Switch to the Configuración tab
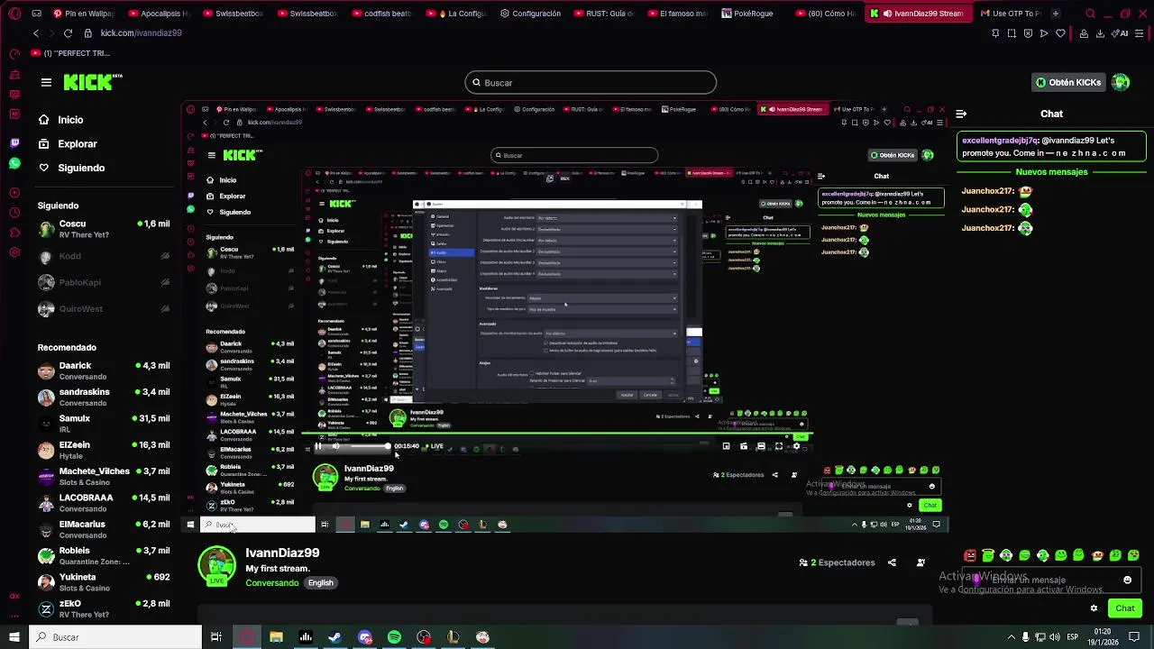The image size is (1154, 649). tap(531, 14)
